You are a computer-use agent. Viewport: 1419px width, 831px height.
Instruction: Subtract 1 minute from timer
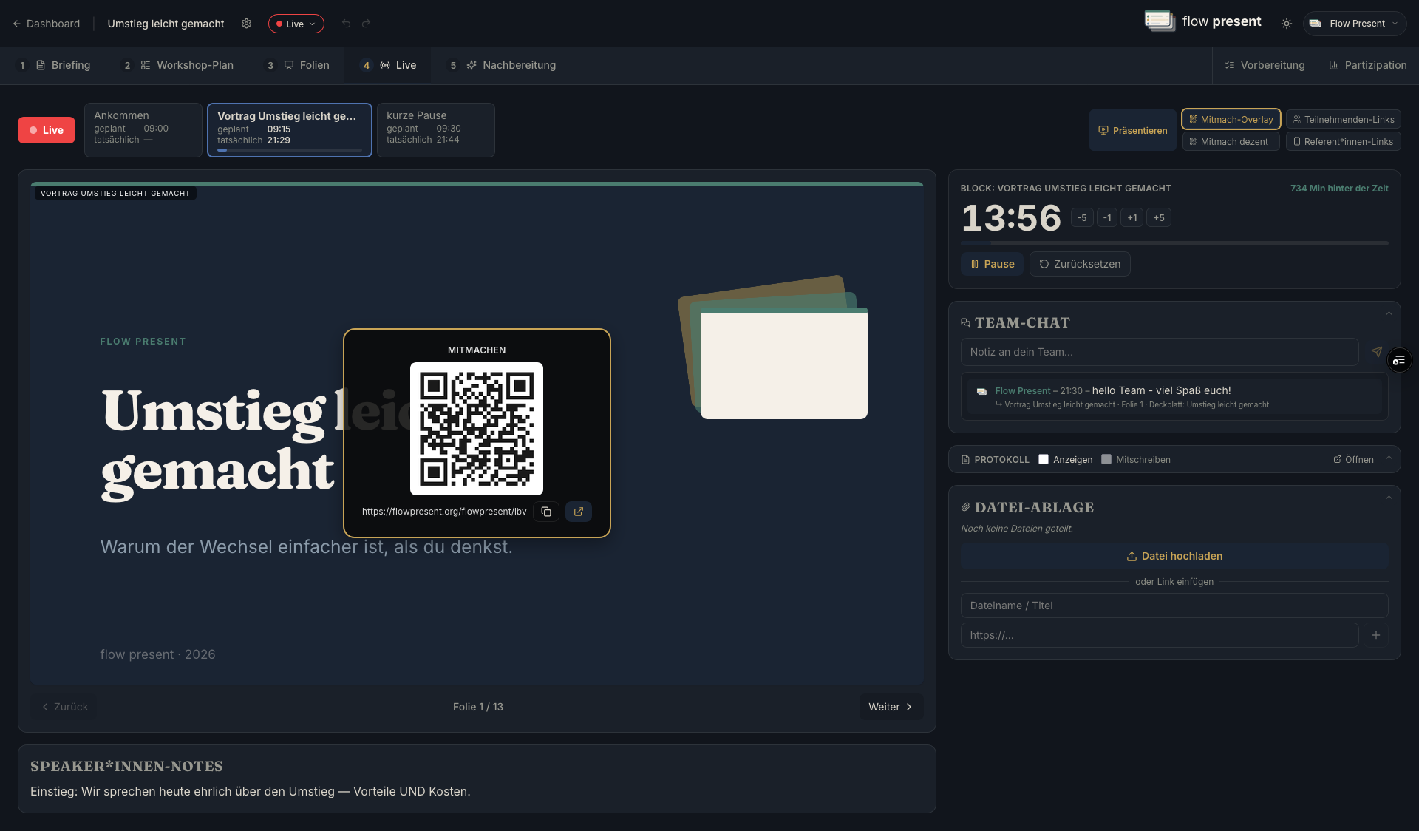point(1107,217)
